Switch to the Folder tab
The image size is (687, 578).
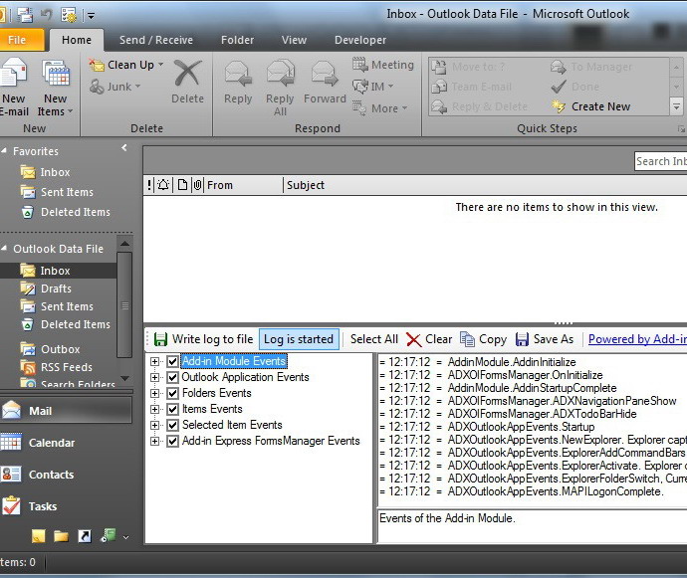tap(238, 40)
